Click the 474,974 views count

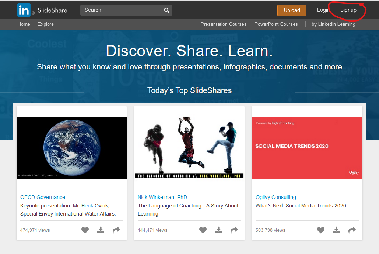pos(35,230)
